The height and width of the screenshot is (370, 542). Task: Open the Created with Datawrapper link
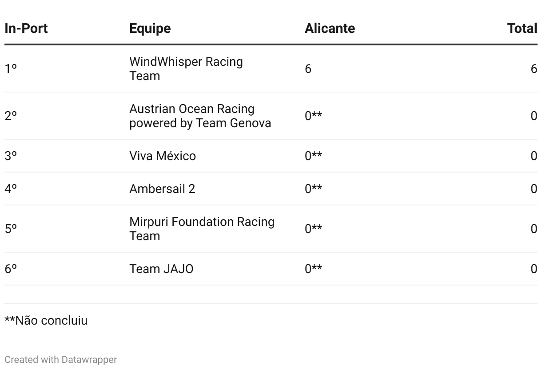pyautogui.click(x=60, y=359)
